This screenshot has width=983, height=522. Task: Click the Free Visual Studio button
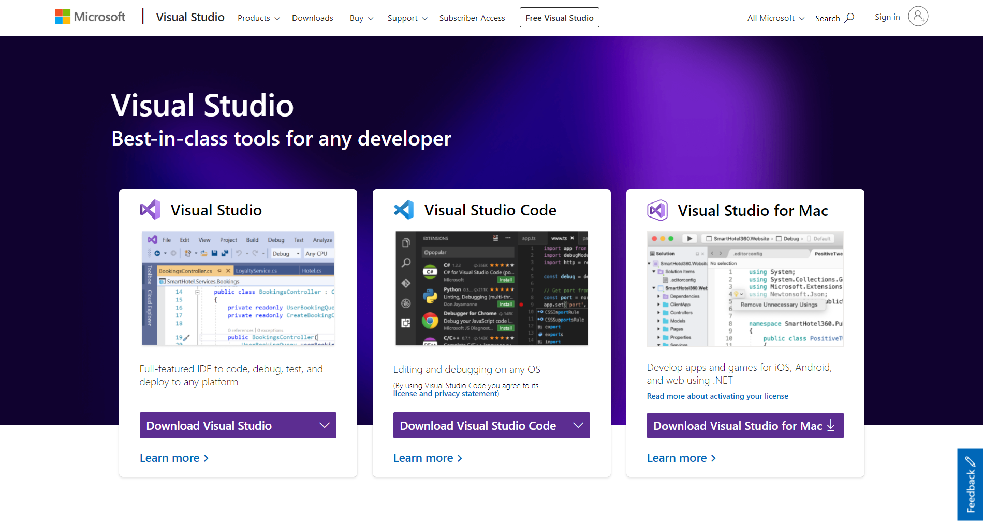560,18
